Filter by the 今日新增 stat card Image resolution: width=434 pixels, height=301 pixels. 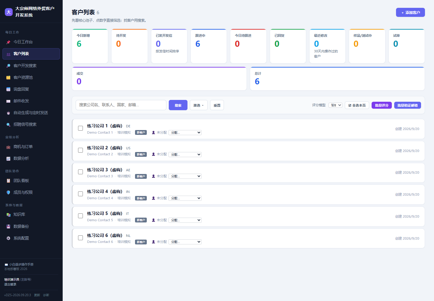point(90,46)
